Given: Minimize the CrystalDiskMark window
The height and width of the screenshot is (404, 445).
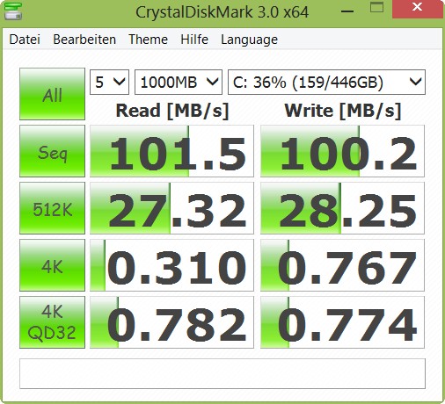Looking at the screenshot, I should click(347, 11).
